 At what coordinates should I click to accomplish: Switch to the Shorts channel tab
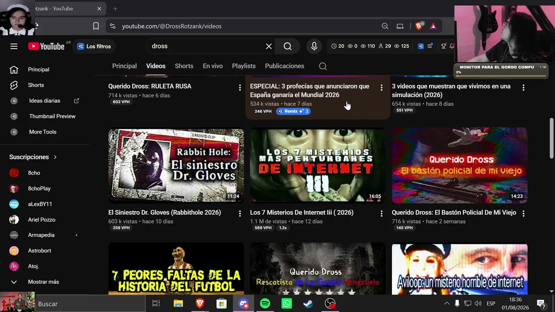pos(184,66)
